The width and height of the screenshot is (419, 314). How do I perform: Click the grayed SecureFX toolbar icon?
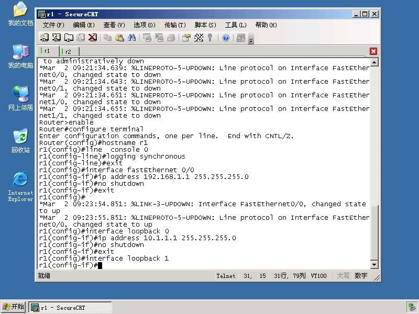(241, 38)
